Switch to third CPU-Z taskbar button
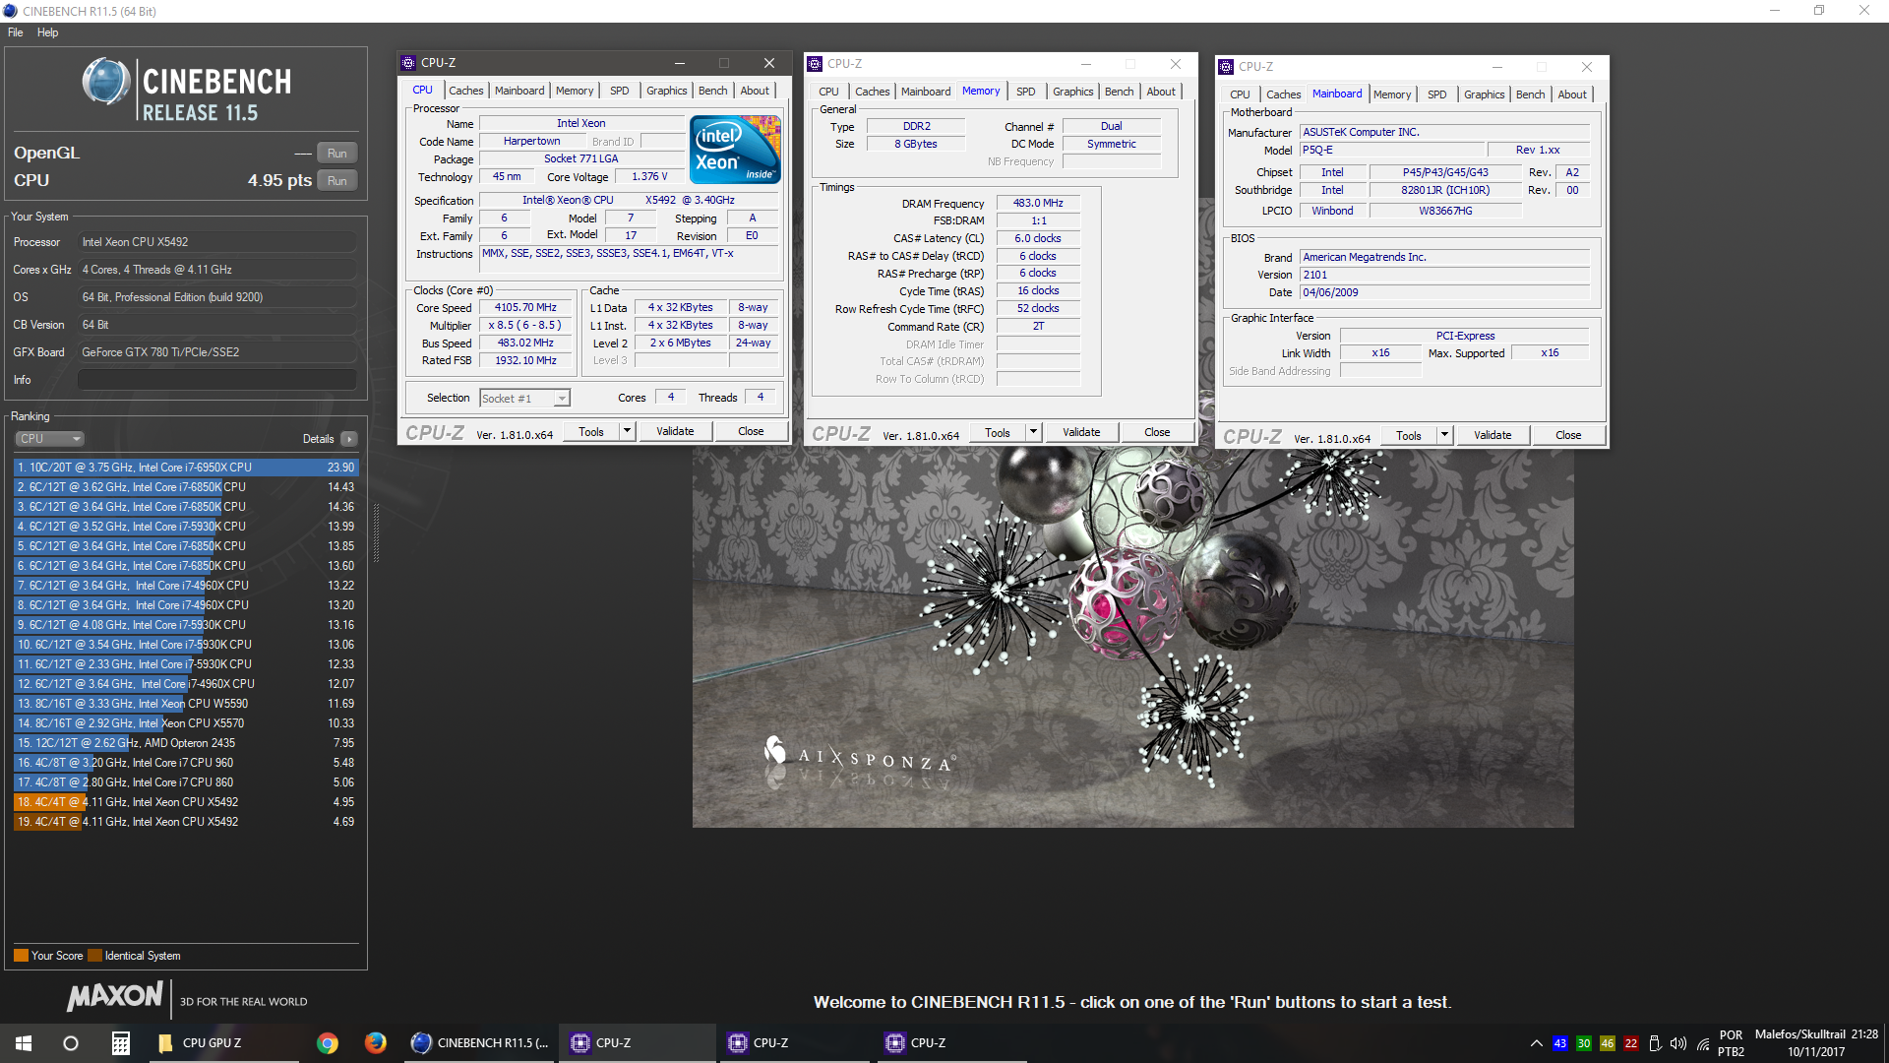Image resolution: width=1889 pixels, height=1063 pixels. click(x=952, y=1043)
